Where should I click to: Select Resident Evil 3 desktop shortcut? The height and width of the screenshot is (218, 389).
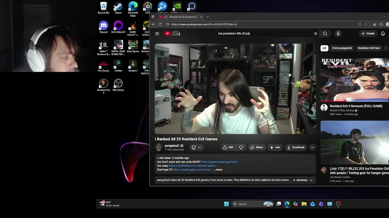pos(103,87)
